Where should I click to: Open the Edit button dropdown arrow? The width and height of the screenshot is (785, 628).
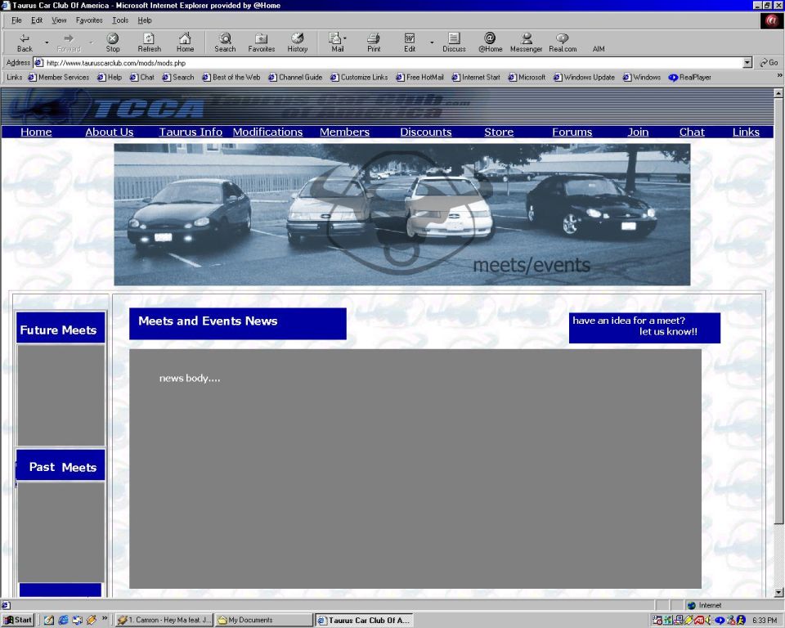[432, 43]
